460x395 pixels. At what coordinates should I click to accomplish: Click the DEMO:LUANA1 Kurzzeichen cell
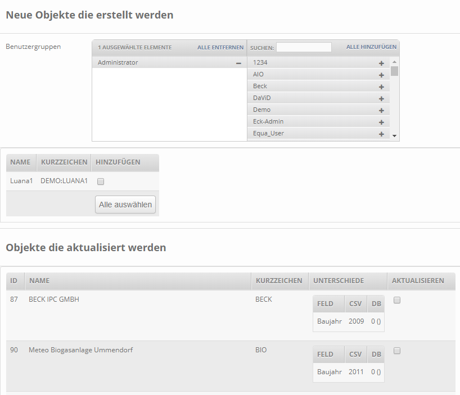(64, 181)
